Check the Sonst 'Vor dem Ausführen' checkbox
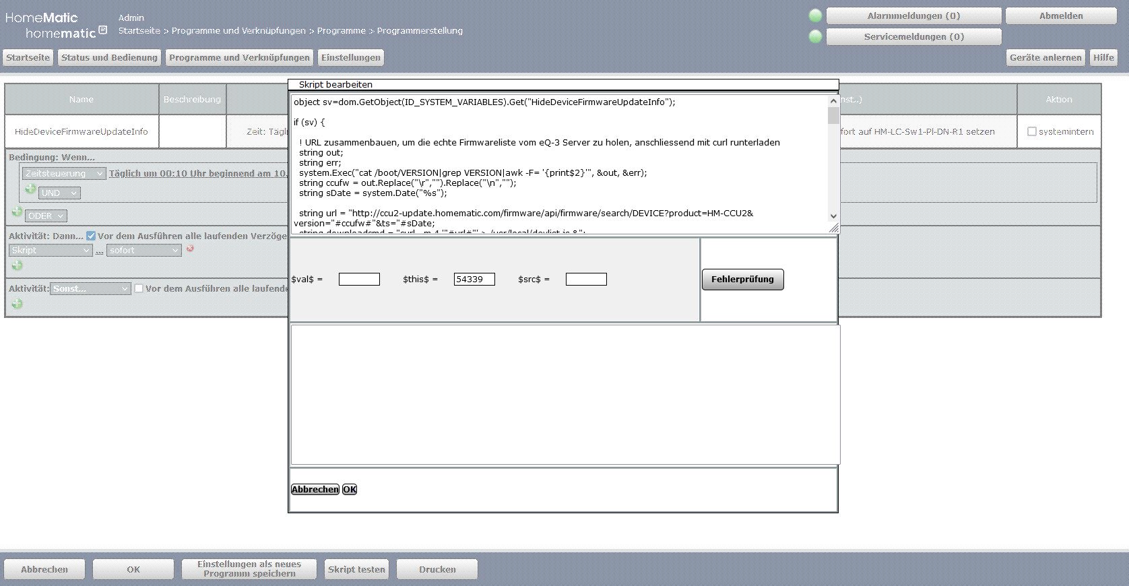Viewport: 1129px width, 586px height. point(139,288)
